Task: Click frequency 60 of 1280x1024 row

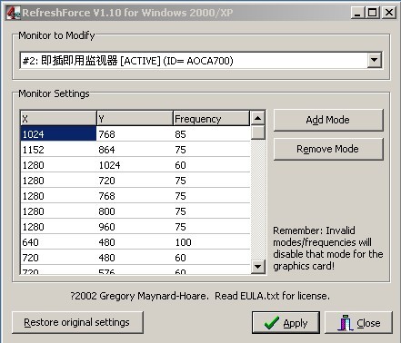Action: pyautogui.click(x=180, y=165)
